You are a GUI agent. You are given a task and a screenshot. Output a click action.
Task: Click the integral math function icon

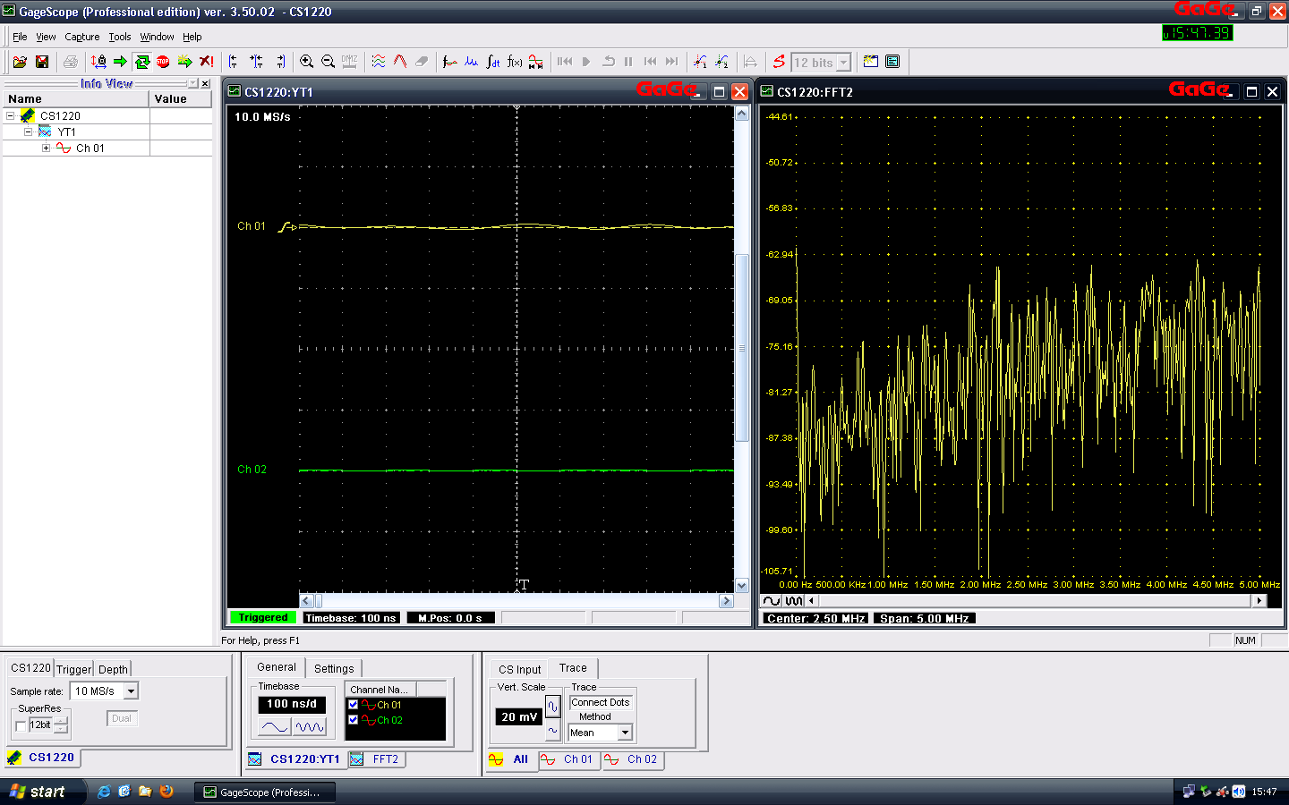[x=493, y=62]
